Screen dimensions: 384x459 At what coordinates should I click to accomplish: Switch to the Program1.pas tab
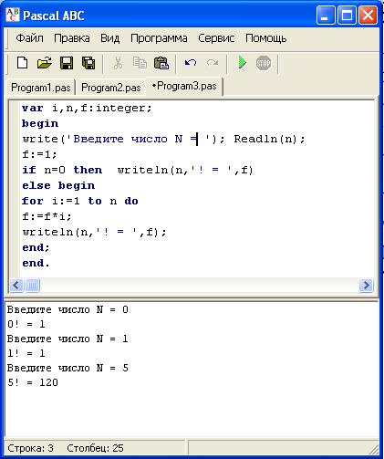coord(41,88)
